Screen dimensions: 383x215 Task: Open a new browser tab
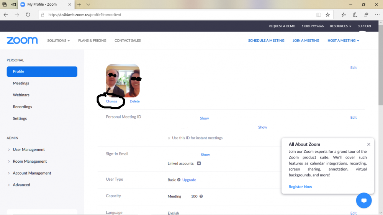pos(79,4)
